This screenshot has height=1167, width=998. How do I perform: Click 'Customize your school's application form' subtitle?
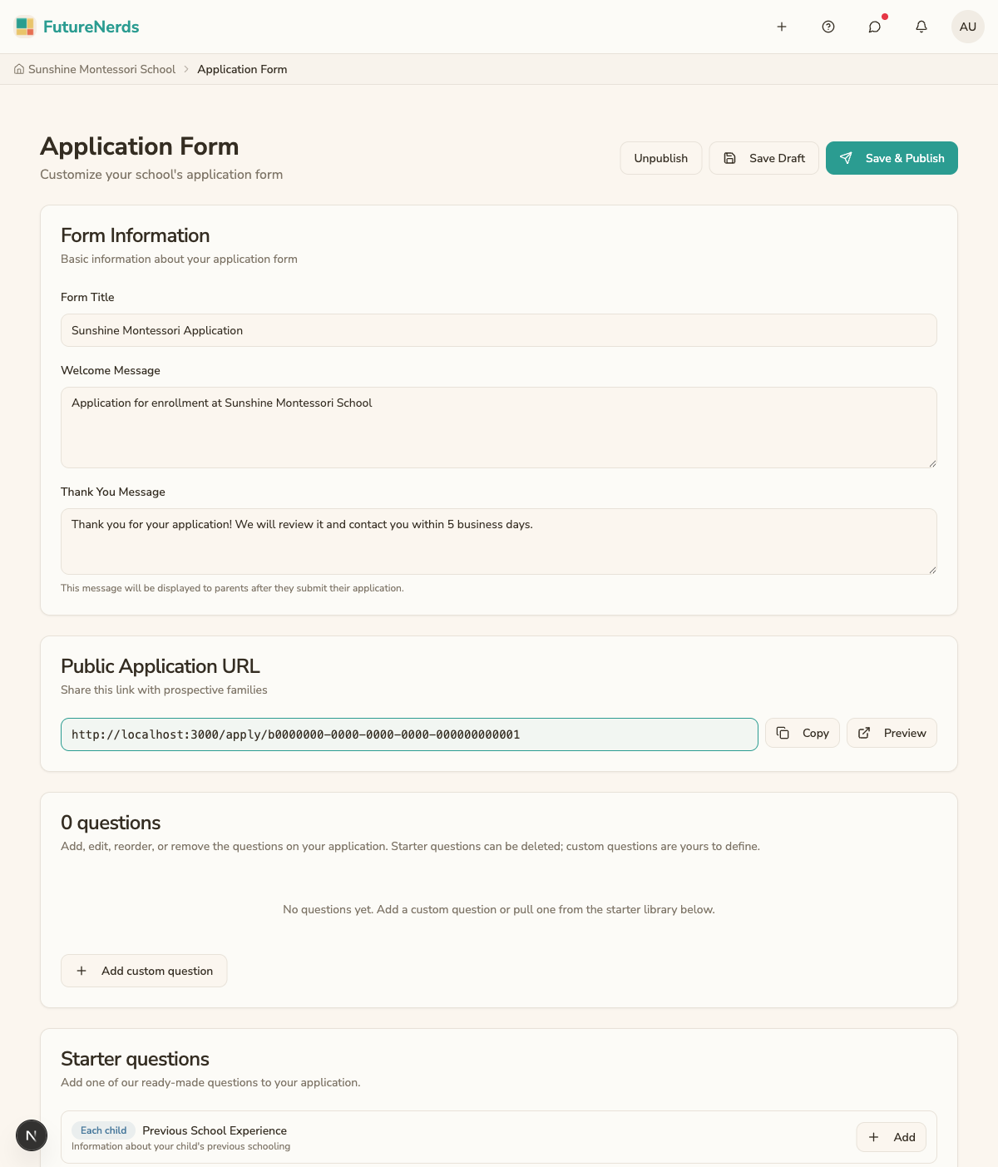(x=161, y=174)
